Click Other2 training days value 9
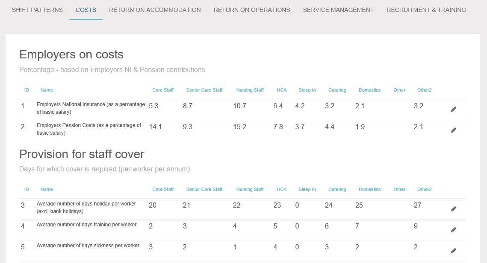The image size is (487, 263). (x=416, y=226)
